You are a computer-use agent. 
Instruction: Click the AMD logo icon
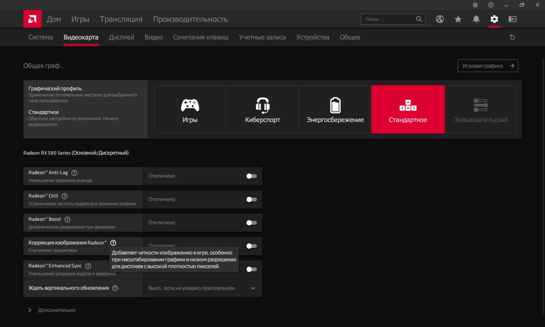pyautogui.click(x=32, y=19)
